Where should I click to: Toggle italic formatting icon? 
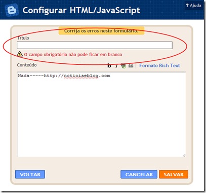(x=116, y=66)
